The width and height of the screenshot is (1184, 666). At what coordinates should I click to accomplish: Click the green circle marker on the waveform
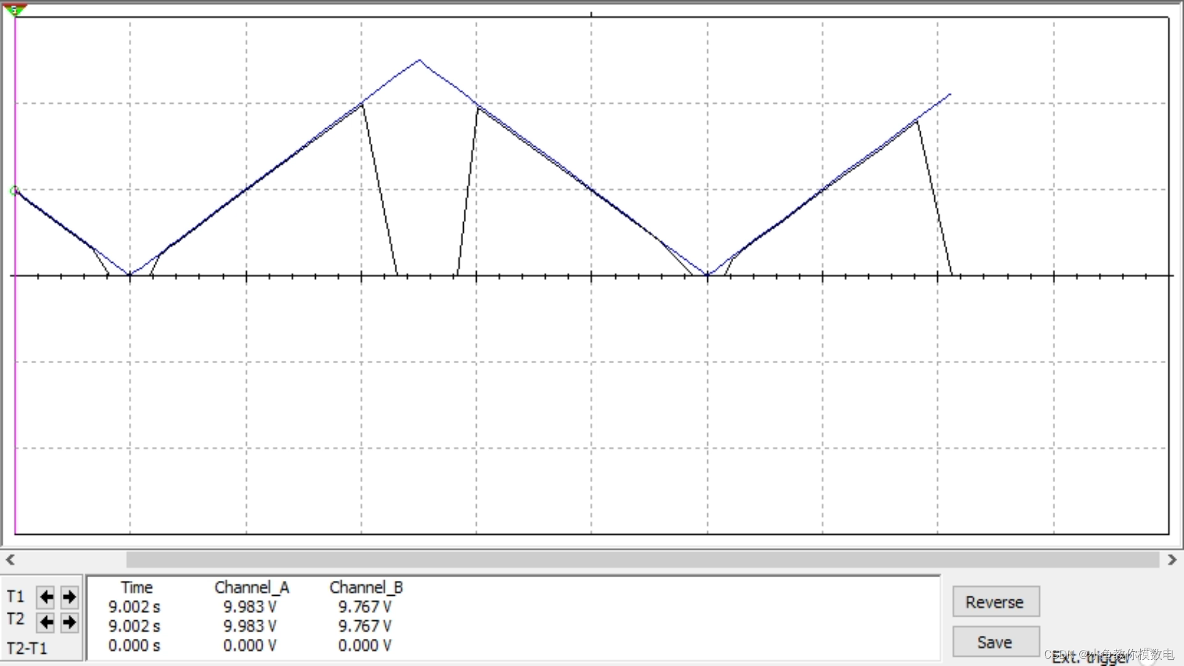pyautogui.click(x=14, y=191)
